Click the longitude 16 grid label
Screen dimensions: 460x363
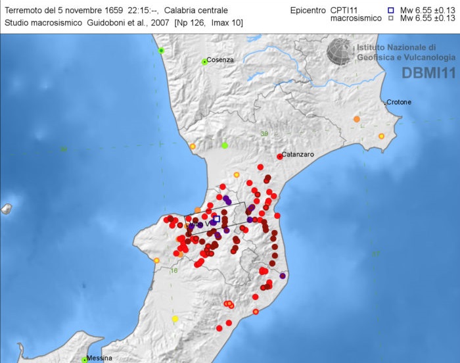point(174,270)
